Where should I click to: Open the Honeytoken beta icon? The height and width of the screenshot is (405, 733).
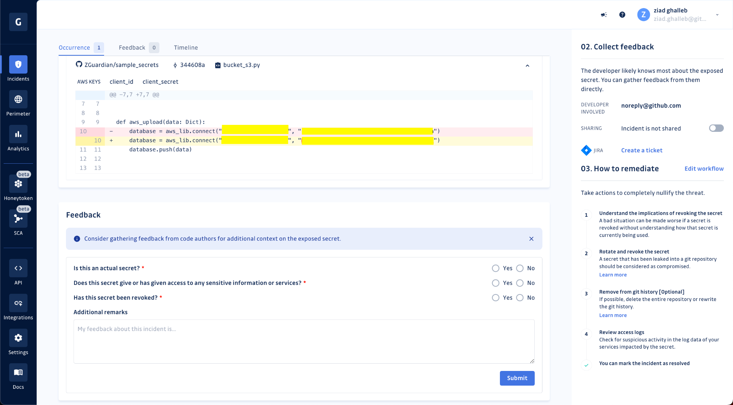18,184
